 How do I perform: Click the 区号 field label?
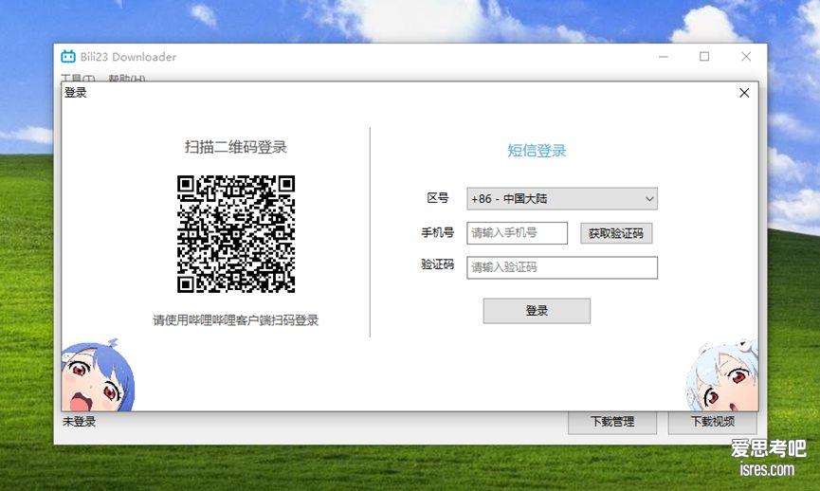click(x=437, y=198)
